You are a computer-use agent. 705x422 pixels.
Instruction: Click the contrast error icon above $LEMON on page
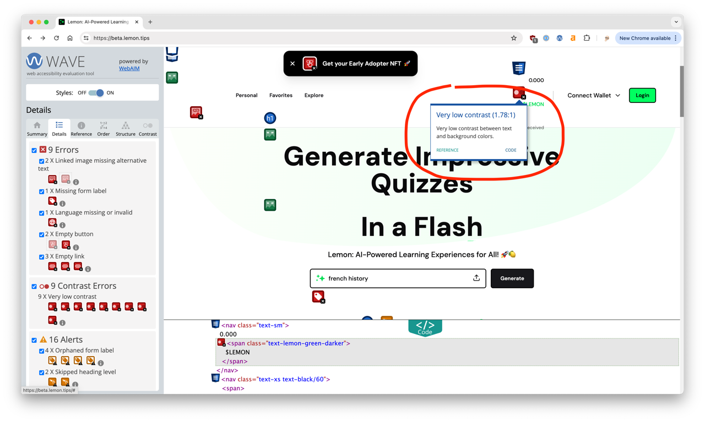pyautogui.click(x=519, y=94)
